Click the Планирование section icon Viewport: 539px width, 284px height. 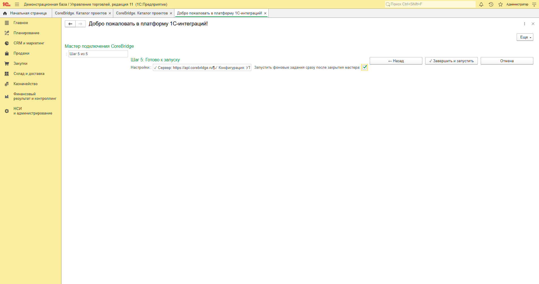(x=7, y=33)
